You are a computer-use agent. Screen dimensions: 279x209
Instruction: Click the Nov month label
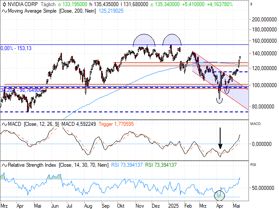(139, 206)
